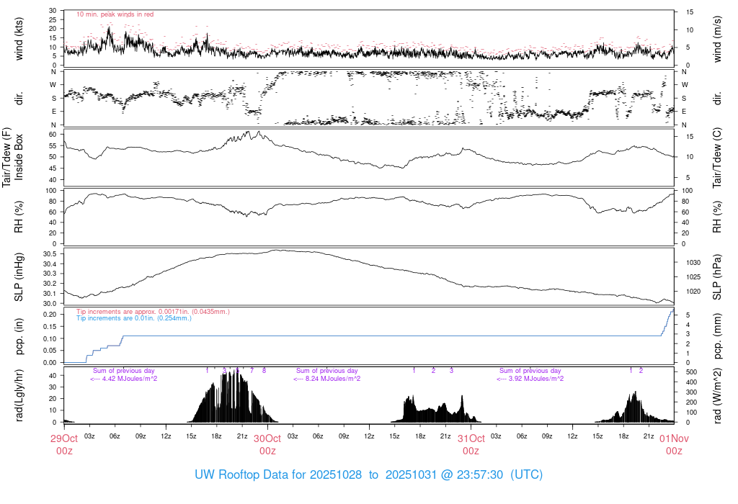Screen dimensions: 738x504
Task: Click the '10 min. peak winds in red' note
Action: click(x=115, y=14)
